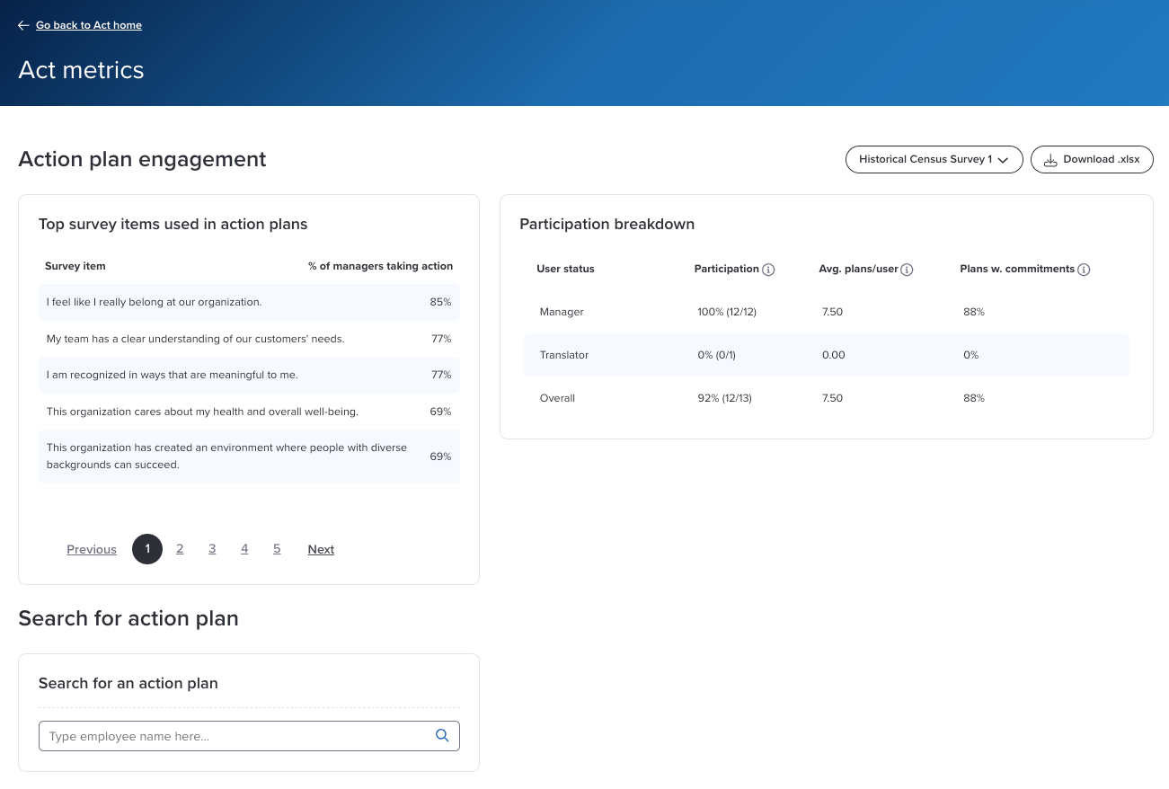Click Previous in survey items pagination
Viewport: 1169px width, 789px height.
coord(92,549)
